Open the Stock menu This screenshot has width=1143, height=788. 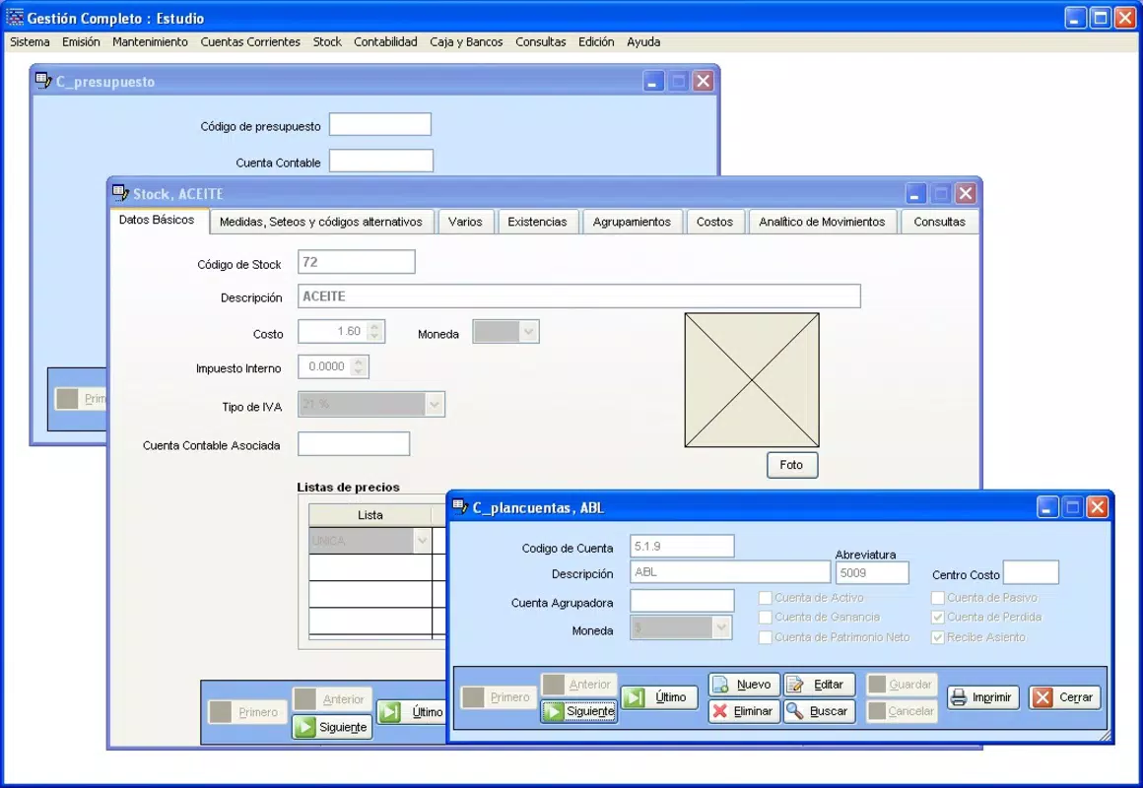tap(327, 42)
